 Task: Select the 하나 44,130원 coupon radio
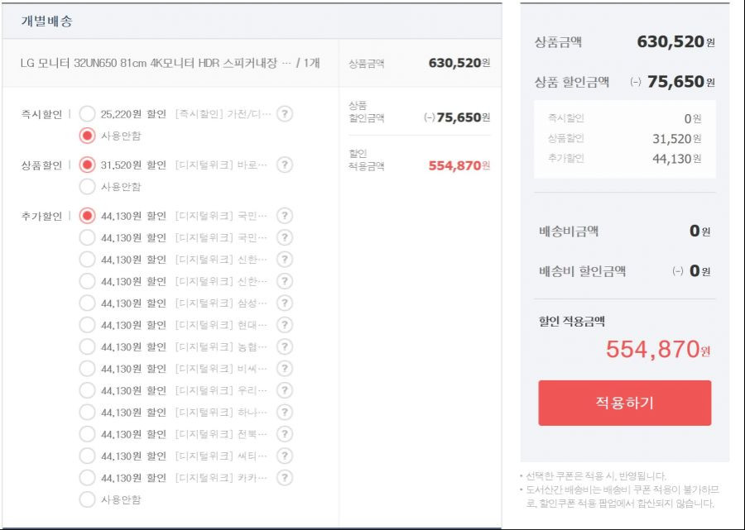(x=87, y=412)
